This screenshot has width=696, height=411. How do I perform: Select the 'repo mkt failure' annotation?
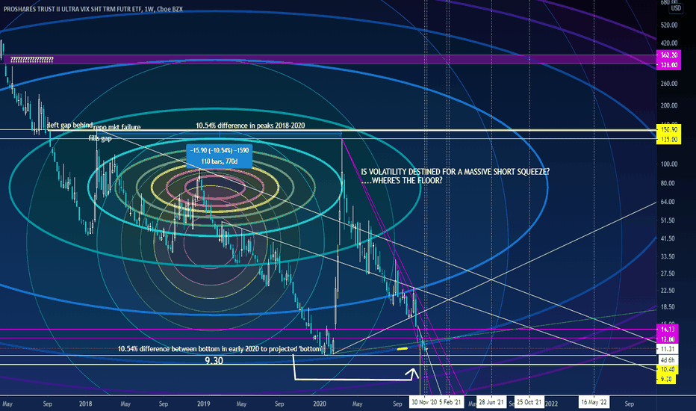pos(116,127)
